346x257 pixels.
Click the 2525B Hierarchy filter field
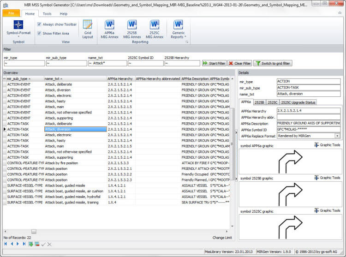(x=182, y=63)
